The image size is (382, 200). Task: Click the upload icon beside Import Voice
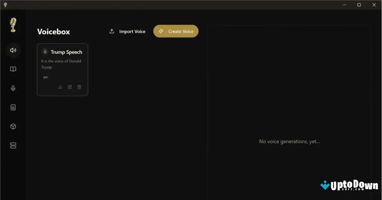click(x=112, y=31)
